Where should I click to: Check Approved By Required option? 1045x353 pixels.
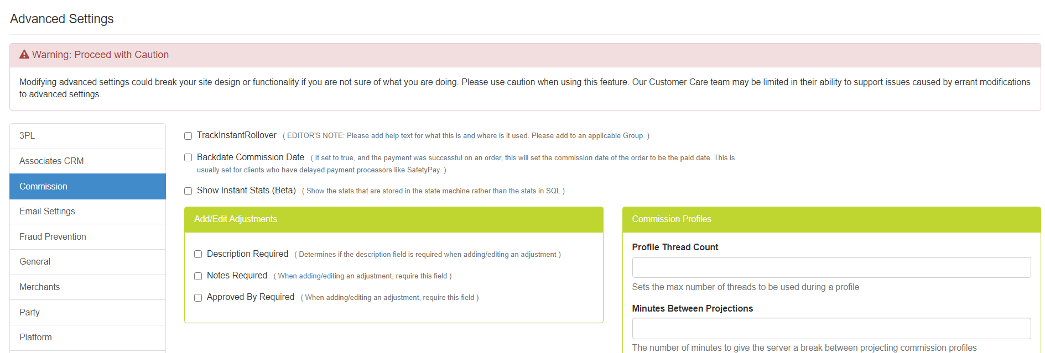198,298
